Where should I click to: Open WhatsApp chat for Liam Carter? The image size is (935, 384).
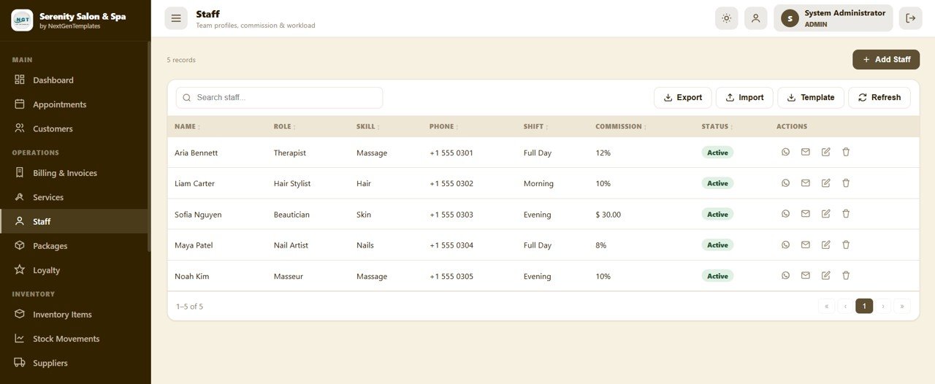[785, 183]
